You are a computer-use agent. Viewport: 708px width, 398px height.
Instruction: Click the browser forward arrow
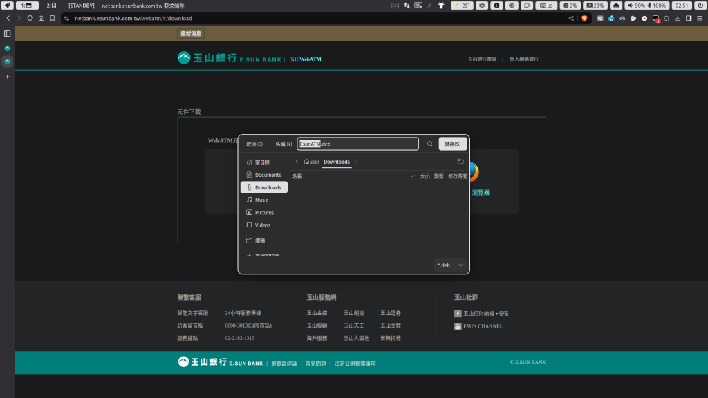pyautogui.click(x=19, y=19)
